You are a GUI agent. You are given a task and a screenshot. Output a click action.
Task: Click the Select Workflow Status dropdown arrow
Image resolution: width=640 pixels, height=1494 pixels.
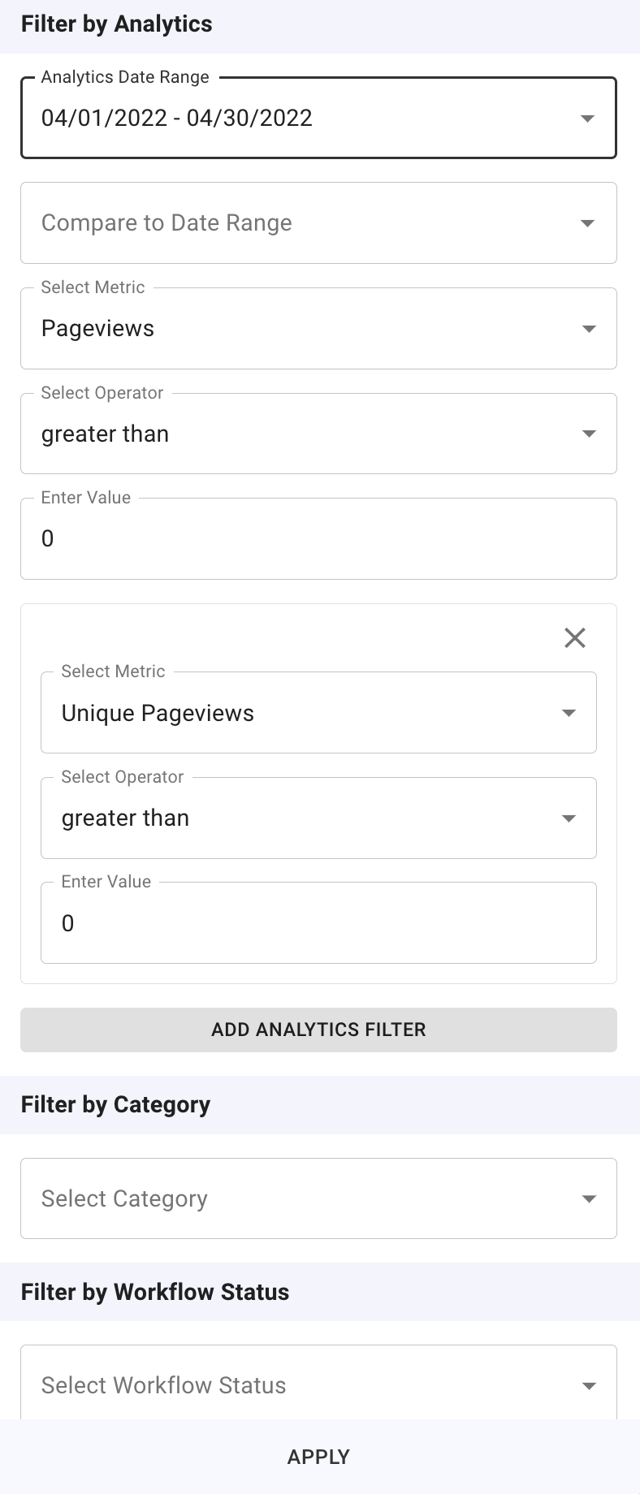point(589,1385)
